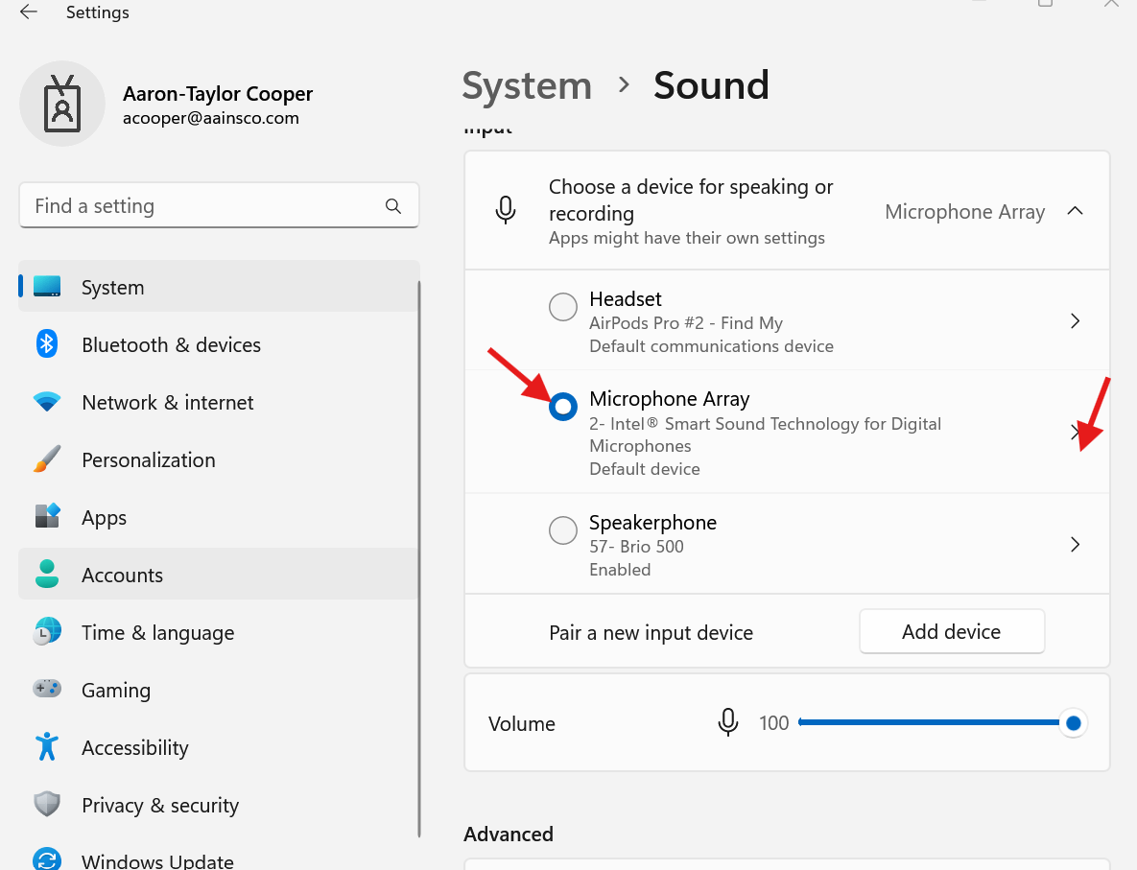Open Headset device properties chevron

click(x=1075, y=321)
